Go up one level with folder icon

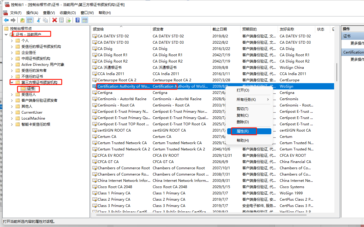click(22, 20)
